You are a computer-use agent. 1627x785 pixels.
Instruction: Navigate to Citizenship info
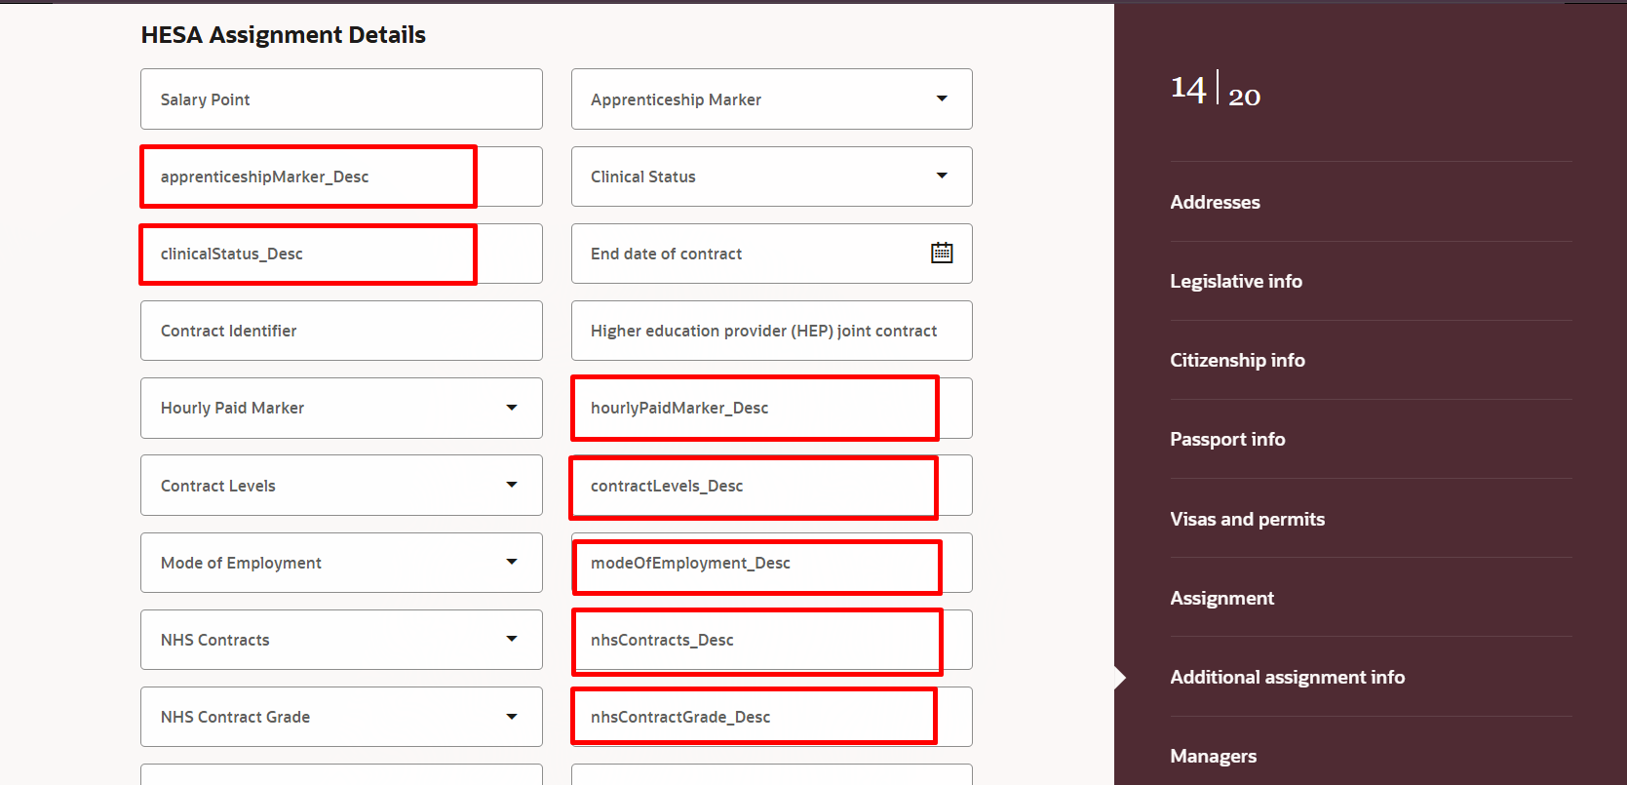tap(1237, 360)
